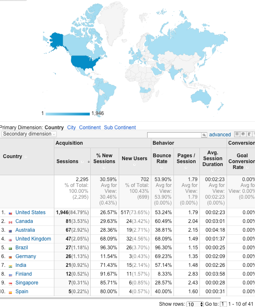Viewport: 255px width, 307px height.
Task: Click the help icon beside Goal Conversion Rate
Action: coord(247,168)
